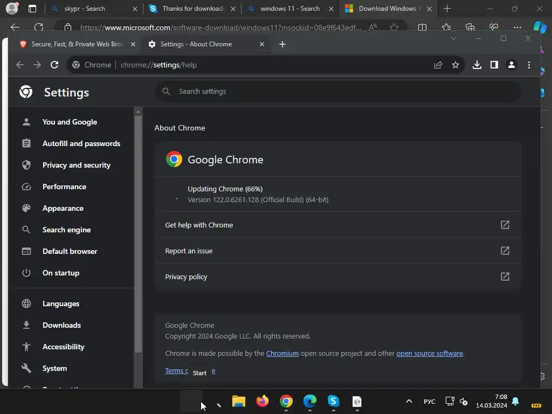
Task: Close the Settings - About Chrome tab
Action: tap(261, 44)
